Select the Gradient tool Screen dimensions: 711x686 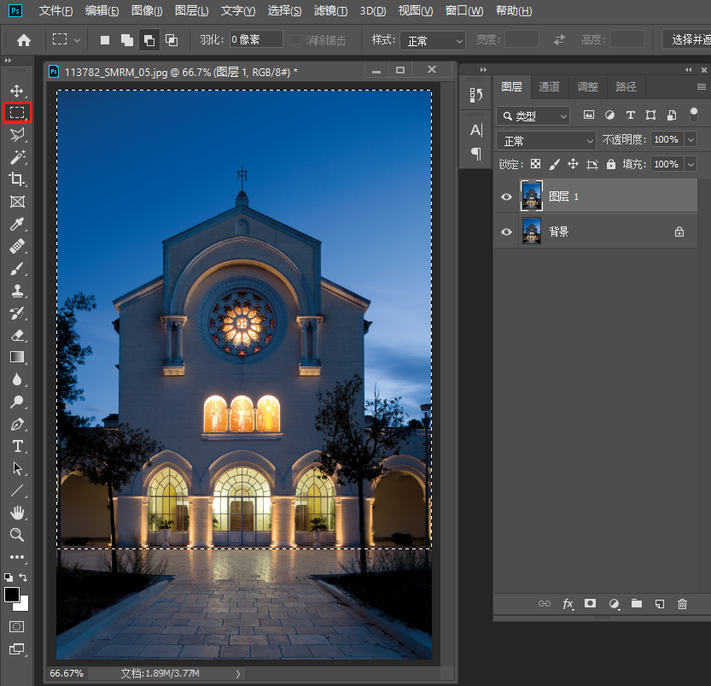[17, 357]
